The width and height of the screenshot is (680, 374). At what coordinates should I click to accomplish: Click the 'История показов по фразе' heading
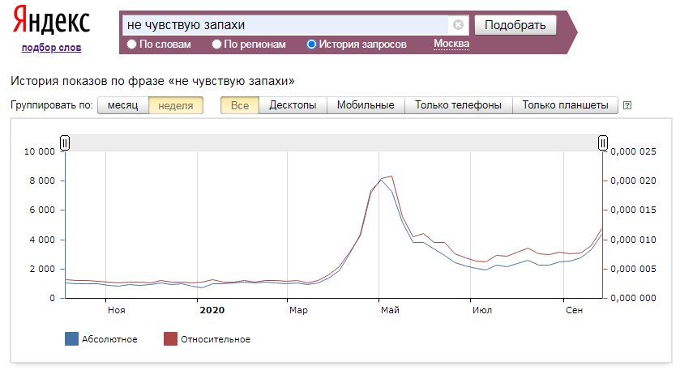click(152, 81)
